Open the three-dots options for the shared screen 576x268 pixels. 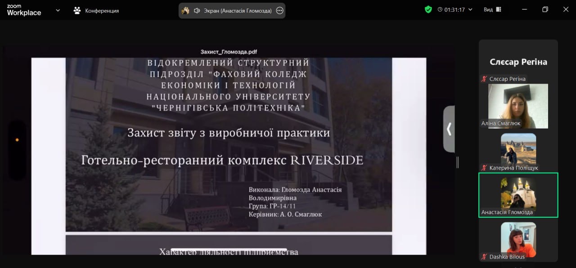coord(279,10)
